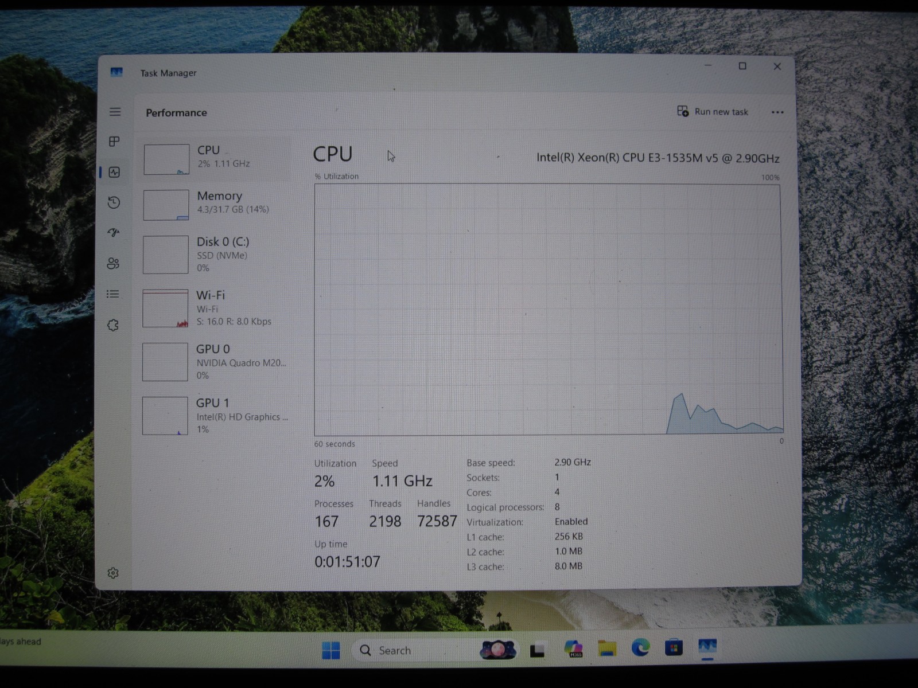This screenshot has height=688, width=918.
Task: Open the Startup apps page icon
Action: point(114,232)
